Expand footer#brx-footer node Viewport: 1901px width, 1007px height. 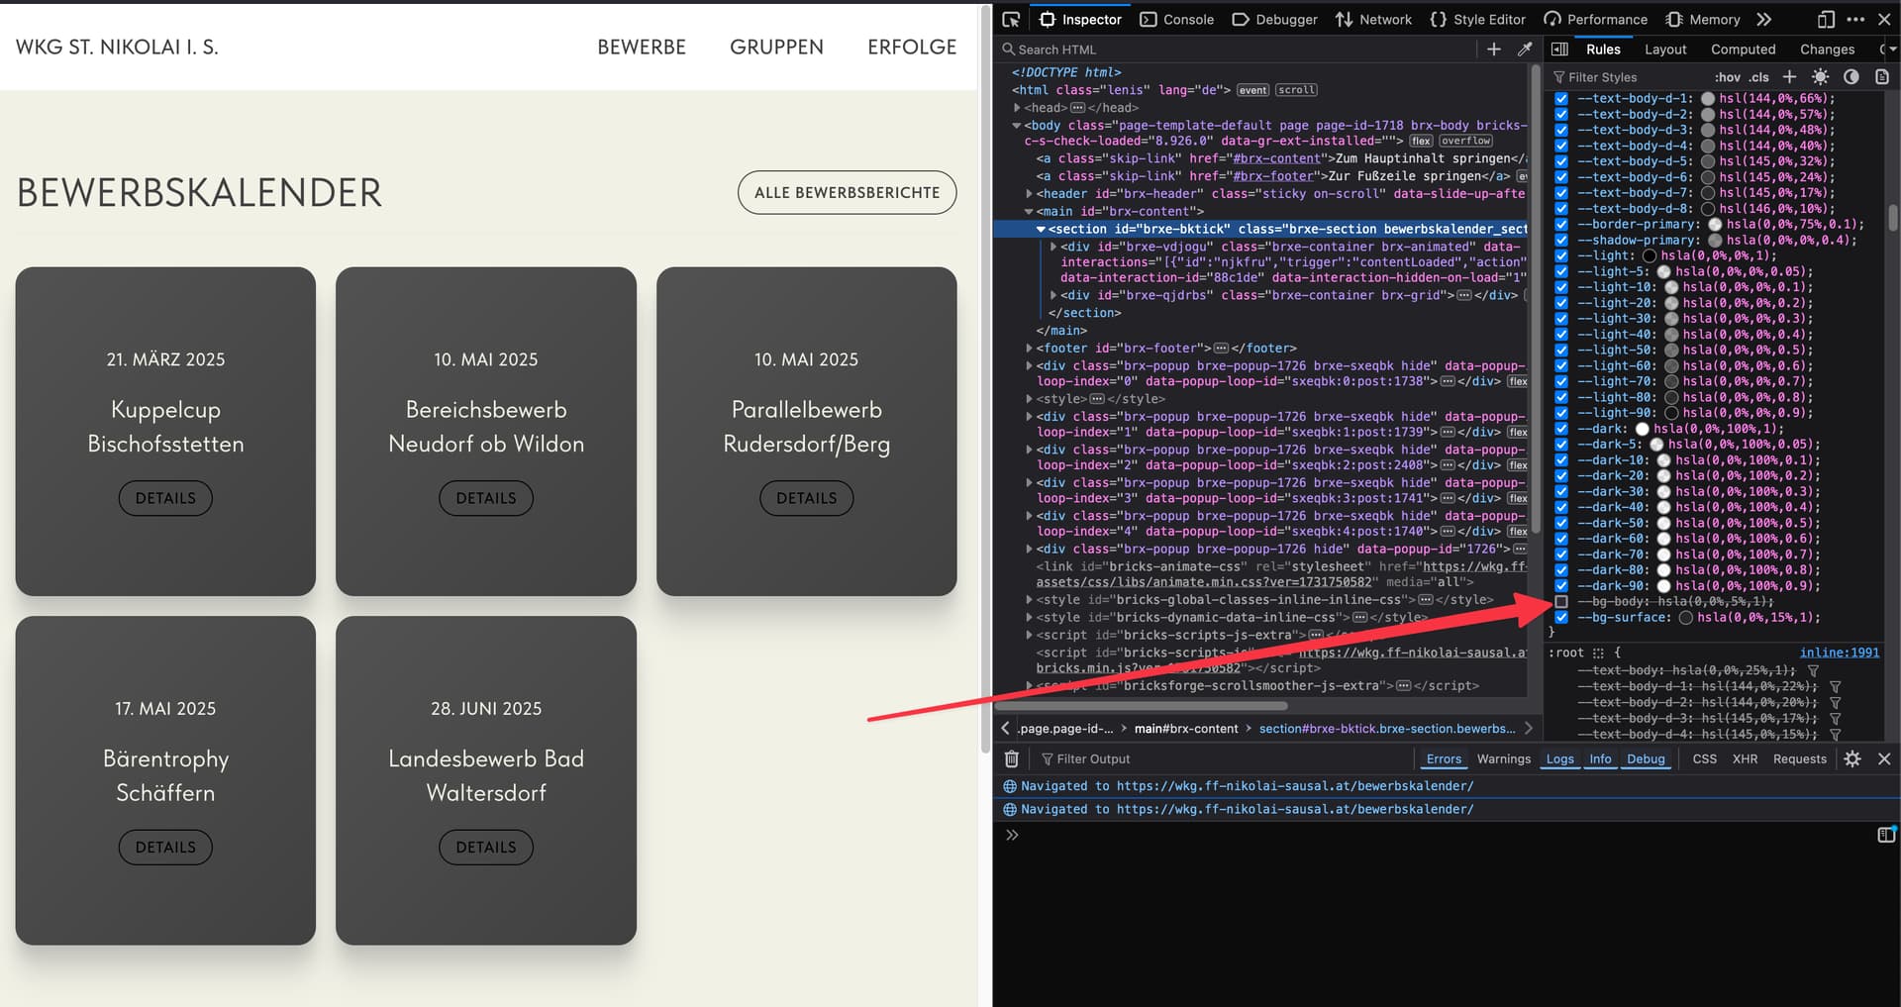[x=1029, y=349]
